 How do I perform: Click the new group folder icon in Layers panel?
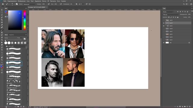185,107
